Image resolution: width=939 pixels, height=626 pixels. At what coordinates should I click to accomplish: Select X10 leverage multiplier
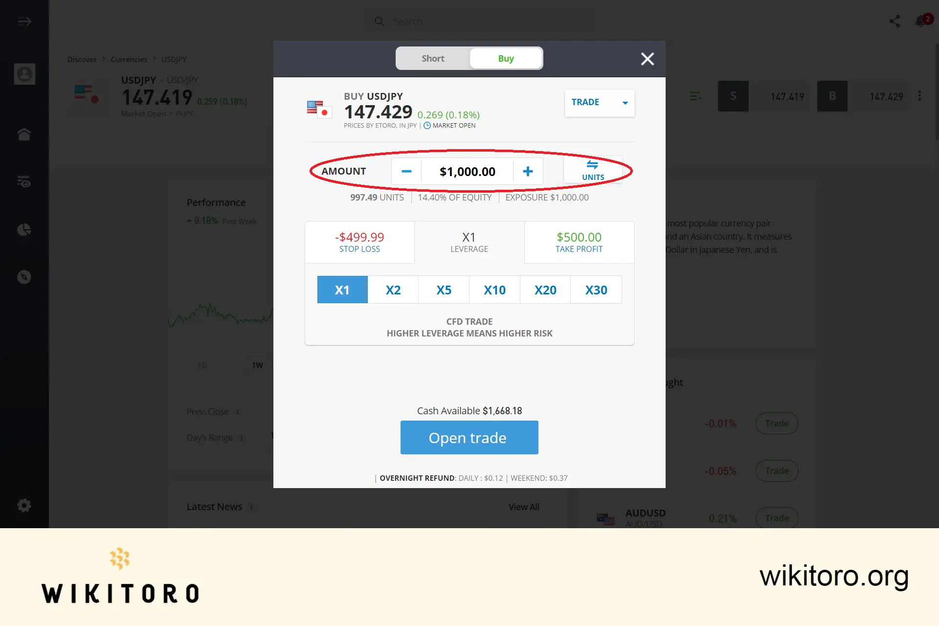point(494,289)
